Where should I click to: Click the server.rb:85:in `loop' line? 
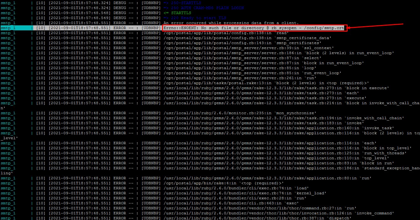(240, 68)
